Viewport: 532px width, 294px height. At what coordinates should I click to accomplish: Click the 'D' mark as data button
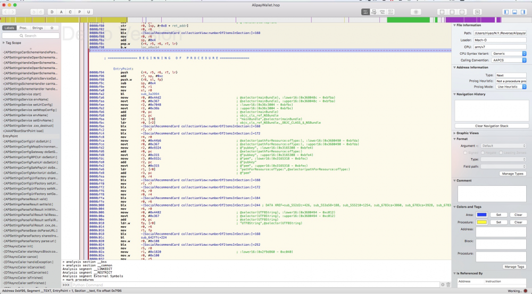click(52, 11)
